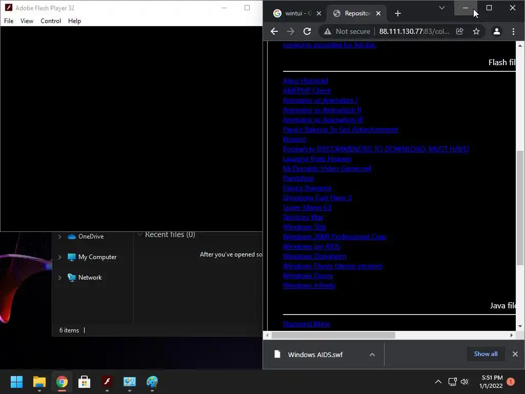The image size is (525, 394).
Task: Open the Windows Infinity link
Action: coord(309,285)
